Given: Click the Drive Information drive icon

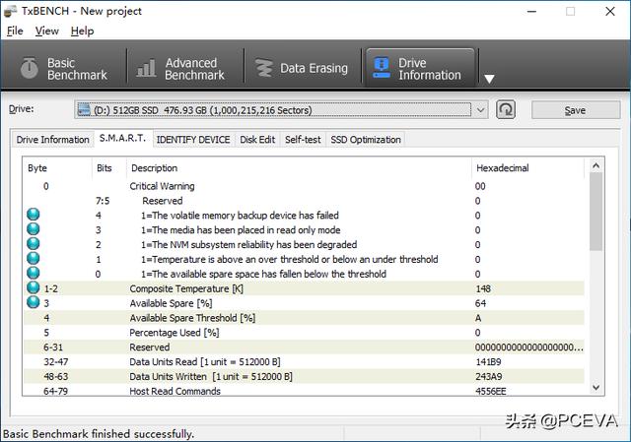Looking at the screenshot, I should [382, 68].
